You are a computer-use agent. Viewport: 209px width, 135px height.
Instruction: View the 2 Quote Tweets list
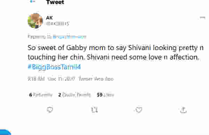[75, 95]
